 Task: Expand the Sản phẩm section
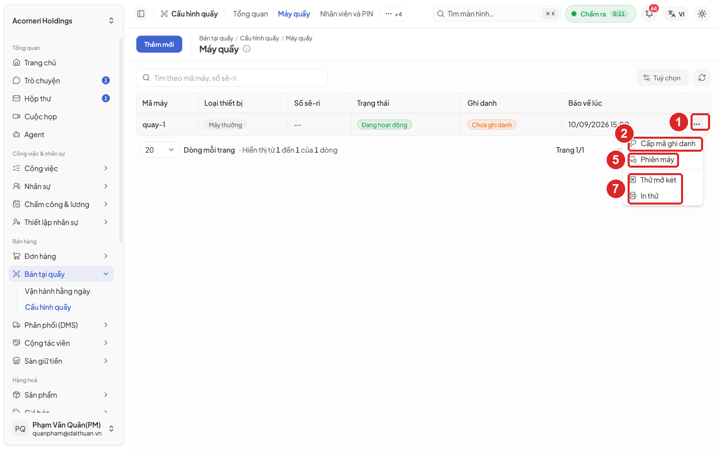(61, 395)
